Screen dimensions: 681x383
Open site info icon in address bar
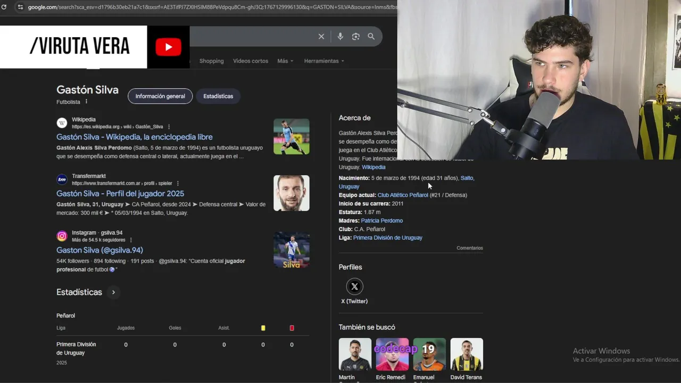coord(20,7)
